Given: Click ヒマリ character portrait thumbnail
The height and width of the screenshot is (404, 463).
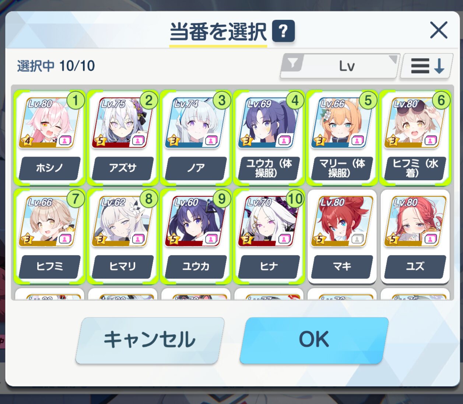Looking at the screenshot, I should (122, 222).
